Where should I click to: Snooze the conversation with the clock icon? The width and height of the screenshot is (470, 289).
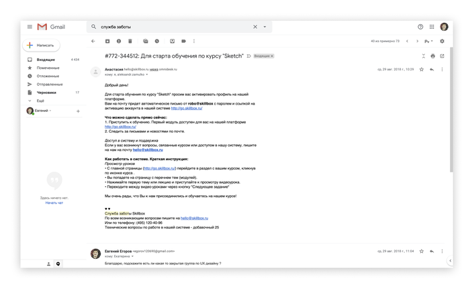coord(156,41)
